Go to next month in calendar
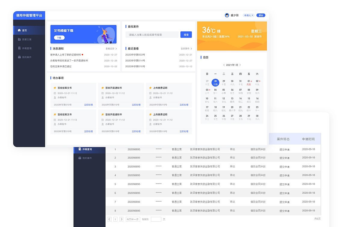This screenshot has width=341, height=227. (240, 65)
